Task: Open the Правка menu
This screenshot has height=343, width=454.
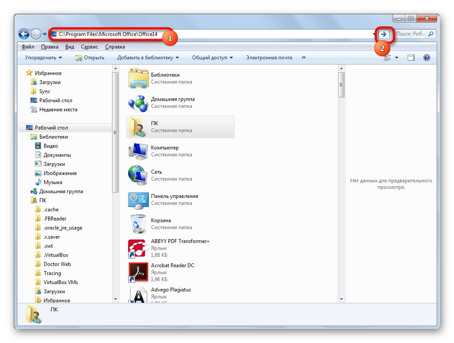Action: tap(49, 47)
